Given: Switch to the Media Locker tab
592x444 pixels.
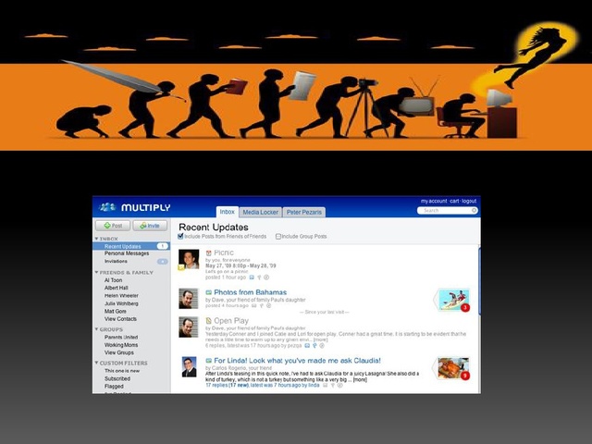Looking at the screenshot, I should pyautogui.click(x=261, y=212).
